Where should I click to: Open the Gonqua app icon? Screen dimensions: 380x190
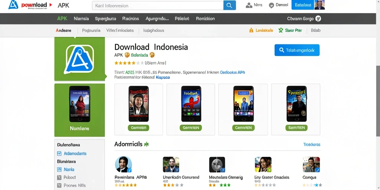[x=311, y=164]
